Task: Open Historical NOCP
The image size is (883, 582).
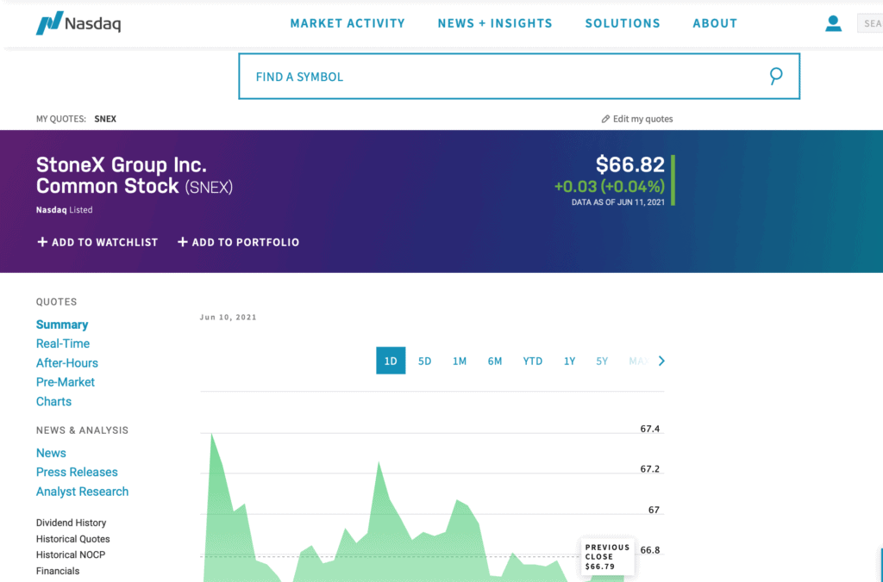Action: [x=71, y=554]
